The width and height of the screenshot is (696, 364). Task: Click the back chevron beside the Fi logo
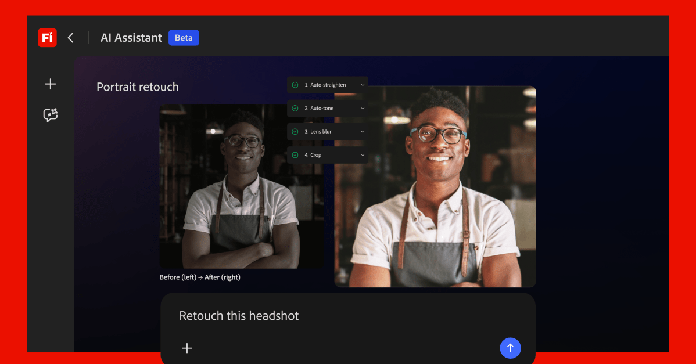tap(70, 37)
